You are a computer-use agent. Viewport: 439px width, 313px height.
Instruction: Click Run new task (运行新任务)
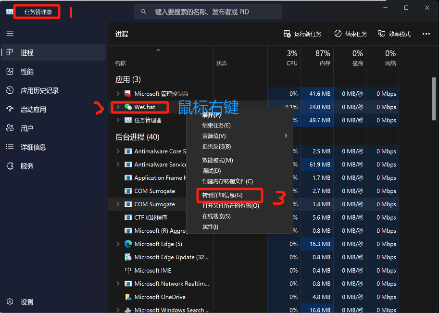pyautogui.click(x=302, y=34)
